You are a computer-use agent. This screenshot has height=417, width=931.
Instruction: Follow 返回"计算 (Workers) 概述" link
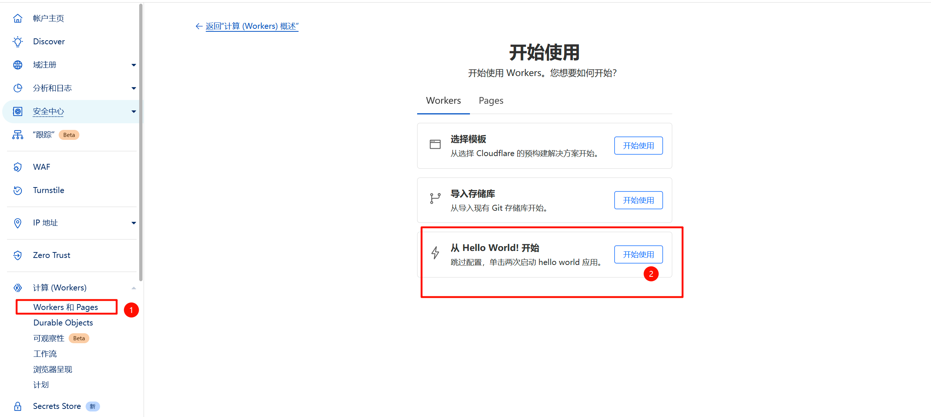click(x=252, y=26)
